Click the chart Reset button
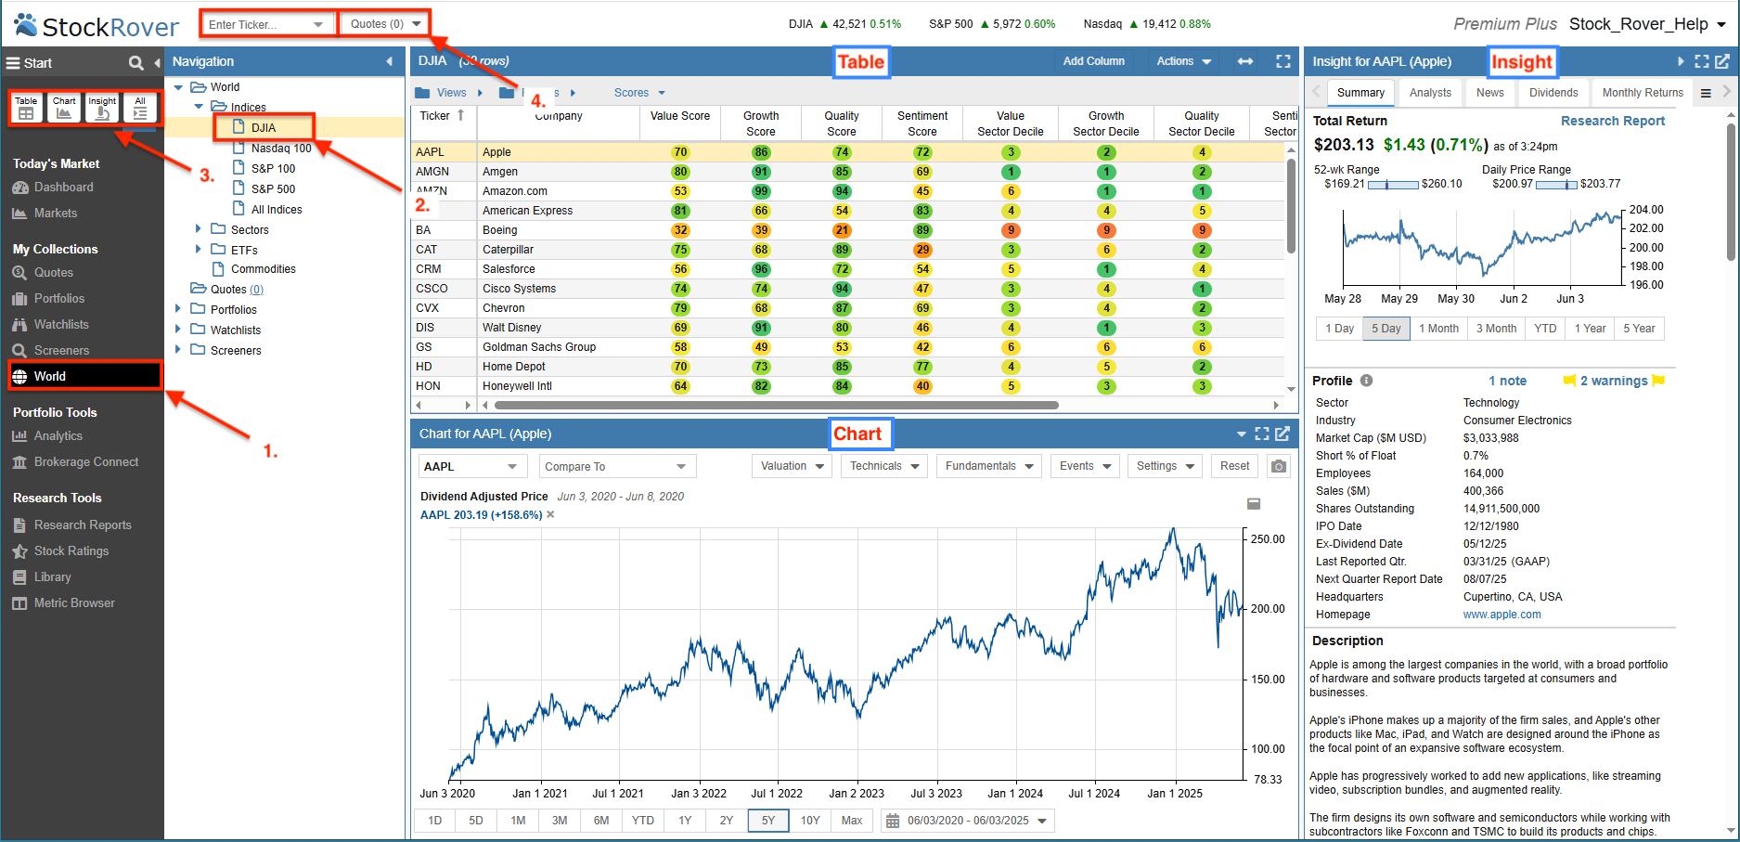The width and height of the screenshot is (1740, 842). pyautogui.click(x=1234, y=466)
